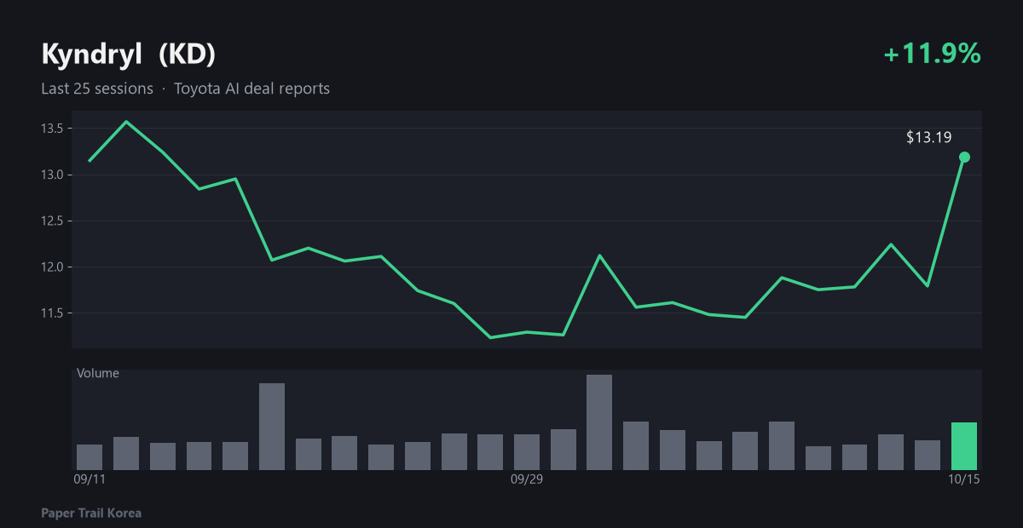Click the 13.5 y-axis label
The width and height of the screenshot is (1023, 528).
[53, 129]
